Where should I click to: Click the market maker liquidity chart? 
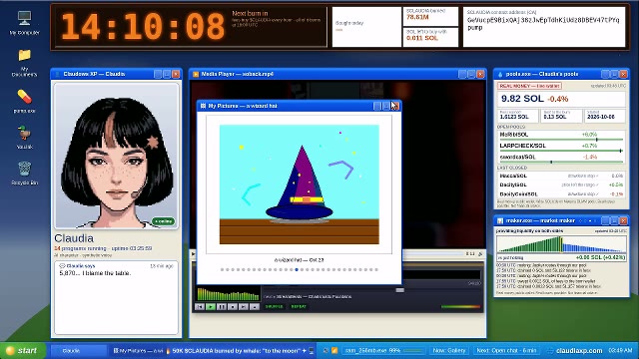tap(561, 243)
